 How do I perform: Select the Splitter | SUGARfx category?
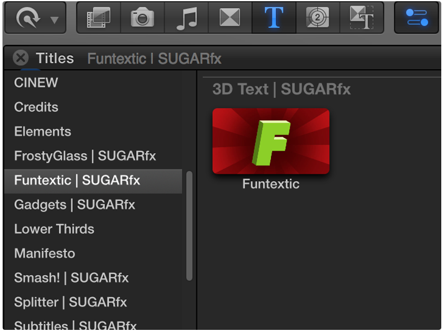(93, 303)
